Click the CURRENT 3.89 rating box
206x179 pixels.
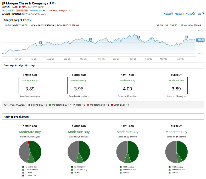[176, 85]
